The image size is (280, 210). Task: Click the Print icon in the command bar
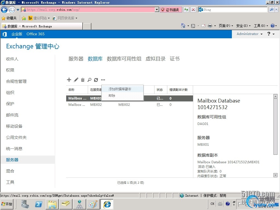coord(210,26)
